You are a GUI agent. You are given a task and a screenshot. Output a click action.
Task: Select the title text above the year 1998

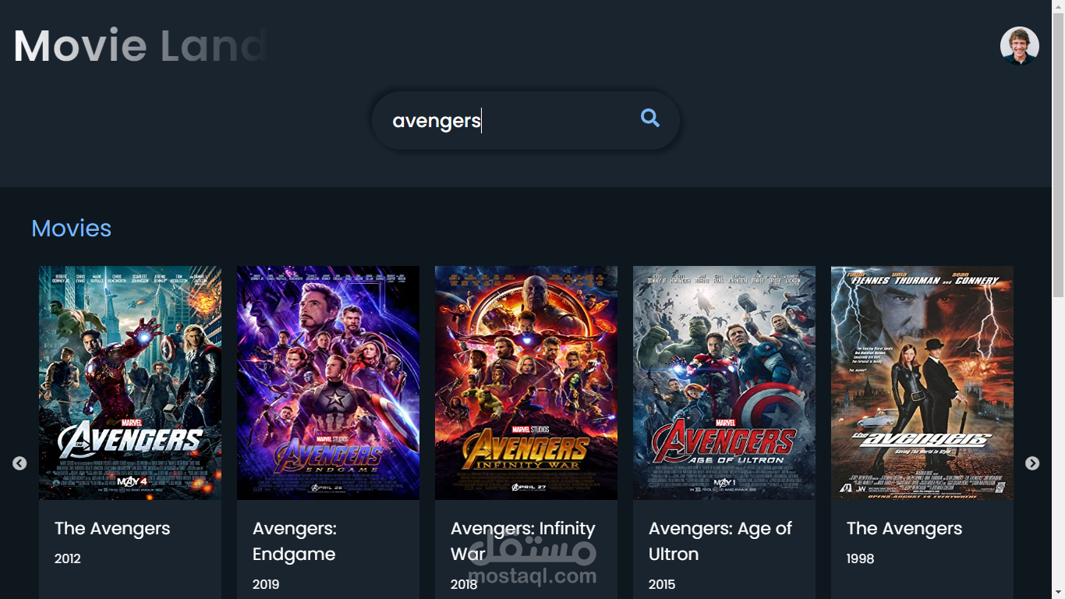(904, 529)
